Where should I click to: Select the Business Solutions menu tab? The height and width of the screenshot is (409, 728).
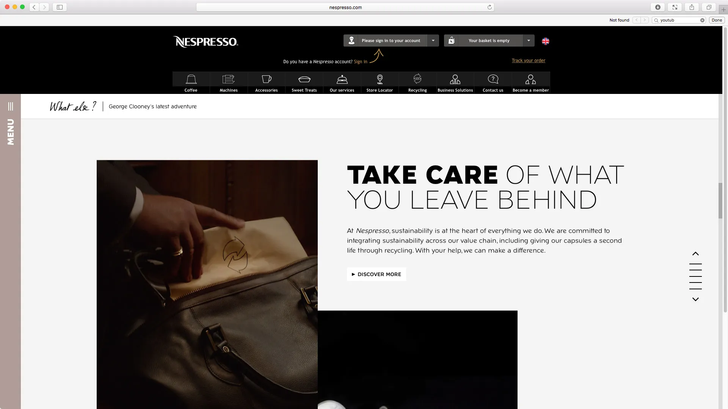455,83
